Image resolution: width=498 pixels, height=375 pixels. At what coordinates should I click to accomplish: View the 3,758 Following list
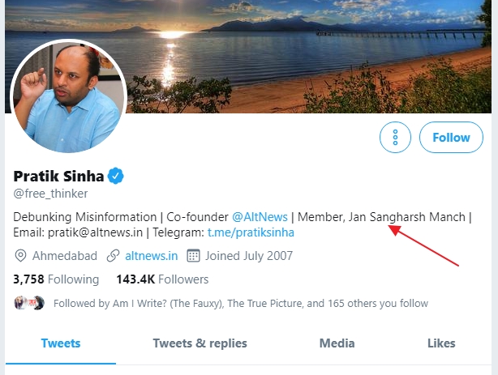click(x=57, y=279)
